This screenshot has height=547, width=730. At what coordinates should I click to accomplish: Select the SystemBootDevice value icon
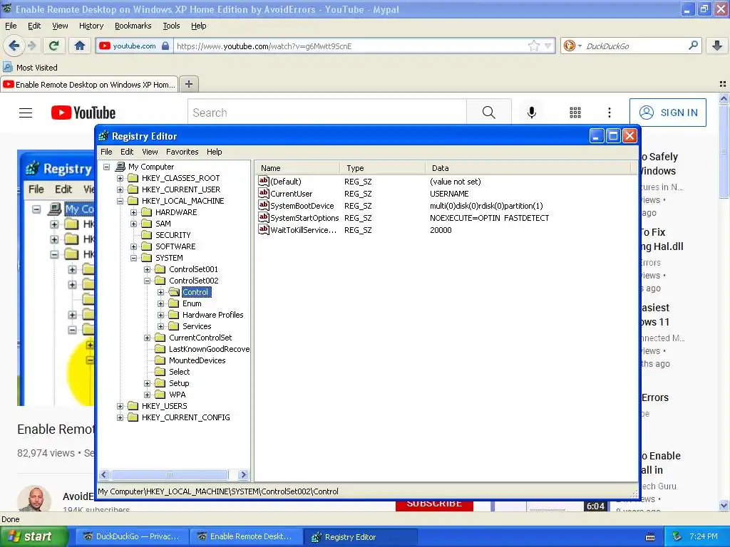[264, 205]
